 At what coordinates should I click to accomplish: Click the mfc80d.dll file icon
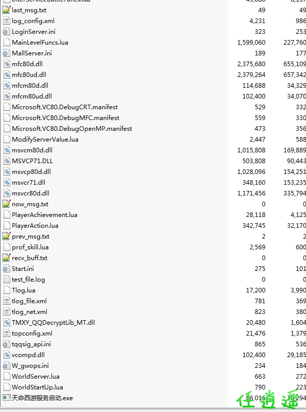pos(7,64)
